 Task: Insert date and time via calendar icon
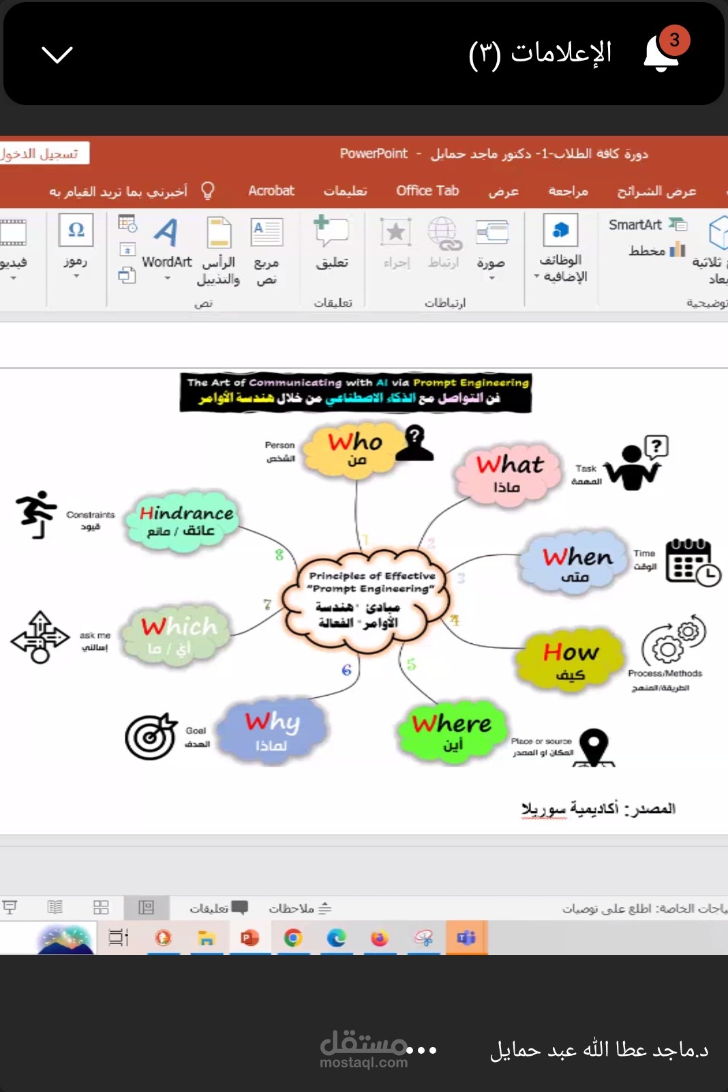(x=127, y=222)
